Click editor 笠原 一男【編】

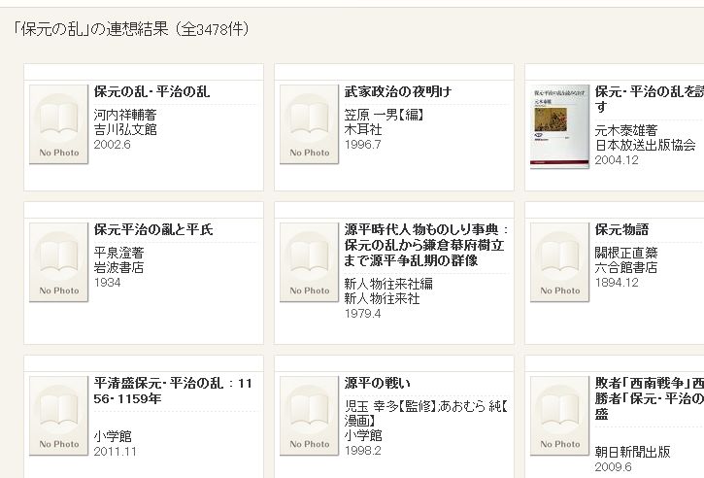click(x=385, y=115)
